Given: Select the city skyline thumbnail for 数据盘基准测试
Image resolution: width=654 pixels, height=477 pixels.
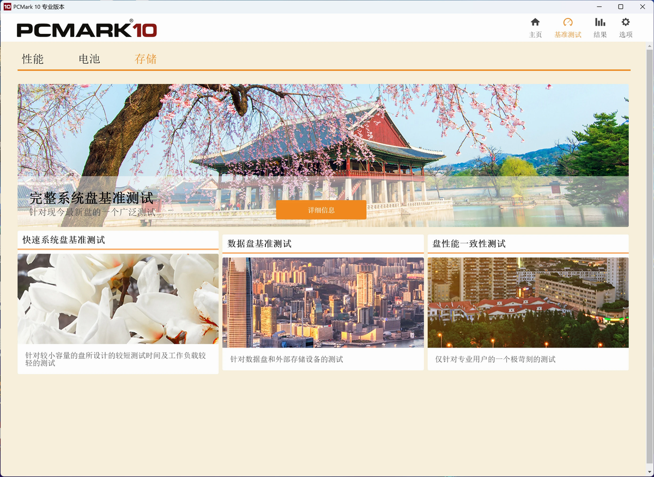Looking at the screenshot, I should 323,303.
